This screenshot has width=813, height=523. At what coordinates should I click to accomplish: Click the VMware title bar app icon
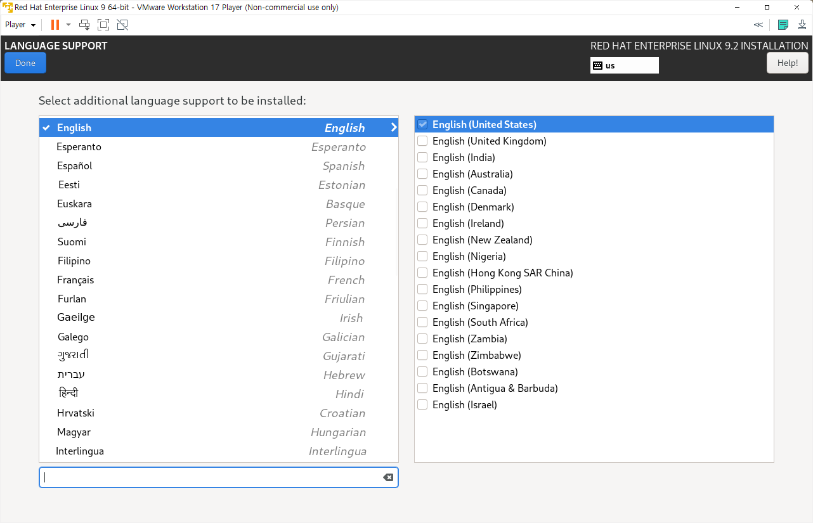click(x=8, y=7)
